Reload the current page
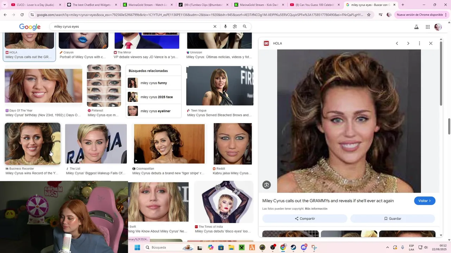Viewport: 451px width, 253px height. [x=22, y=15]
